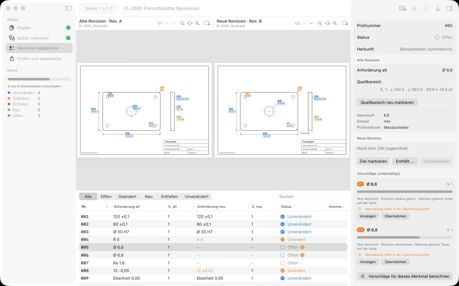Switch to the Offen filter tab

tap(106, 196)
